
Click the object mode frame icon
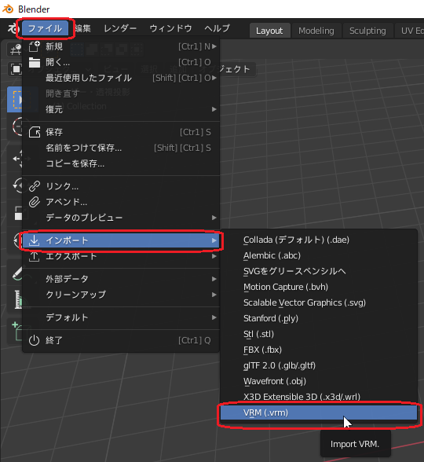[16, 69]
